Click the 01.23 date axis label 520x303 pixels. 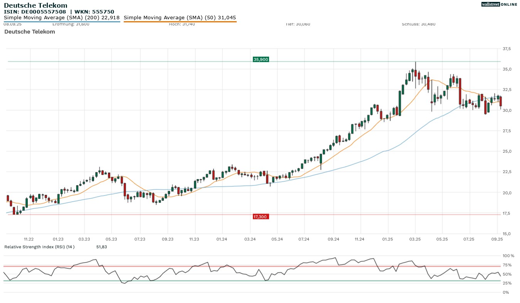pos(58,239)
